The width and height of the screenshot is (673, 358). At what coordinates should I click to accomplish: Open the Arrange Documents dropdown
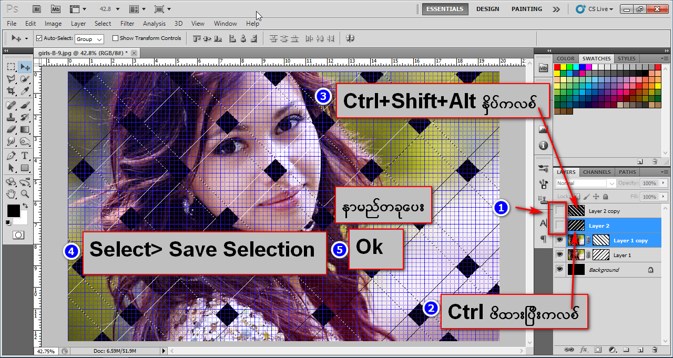click(x=137, y=9)
